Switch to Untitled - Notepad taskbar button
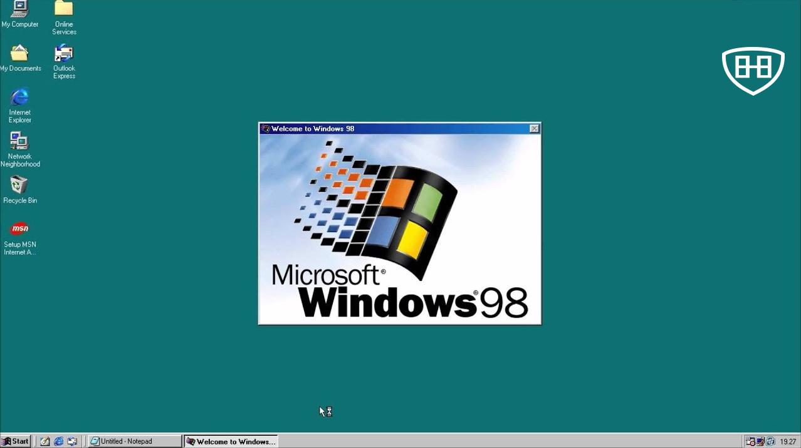The image size is (801, 448). pos(134,441)
